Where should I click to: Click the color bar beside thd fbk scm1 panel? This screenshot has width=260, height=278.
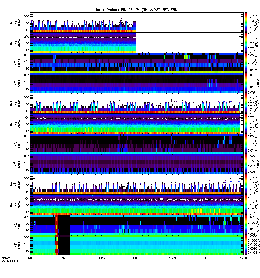(x=246, y=164)
